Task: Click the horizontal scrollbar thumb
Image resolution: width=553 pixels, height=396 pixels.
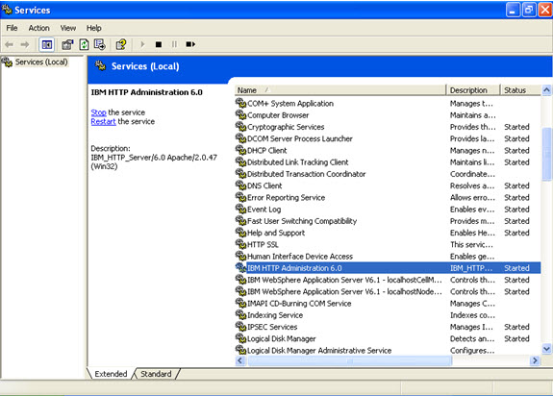Action: [x=349, y=360]
